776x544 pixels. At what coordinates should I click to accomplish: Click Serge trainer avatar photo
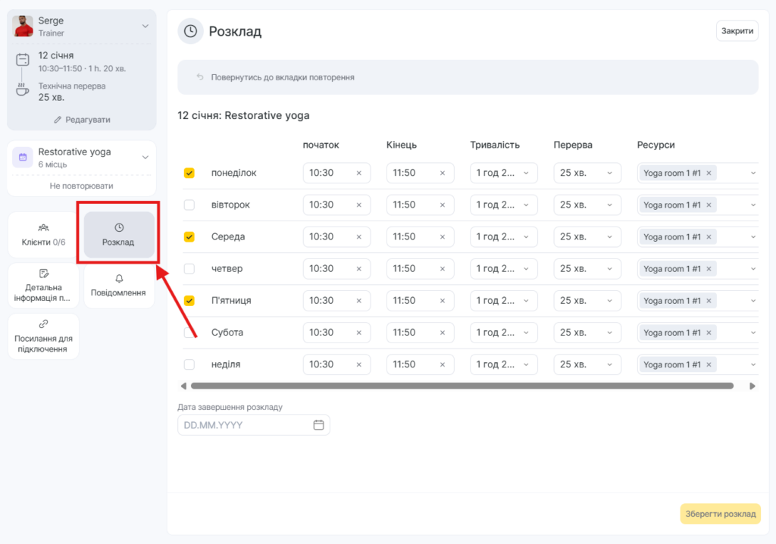pyautogui.click(x=23, y=27)
